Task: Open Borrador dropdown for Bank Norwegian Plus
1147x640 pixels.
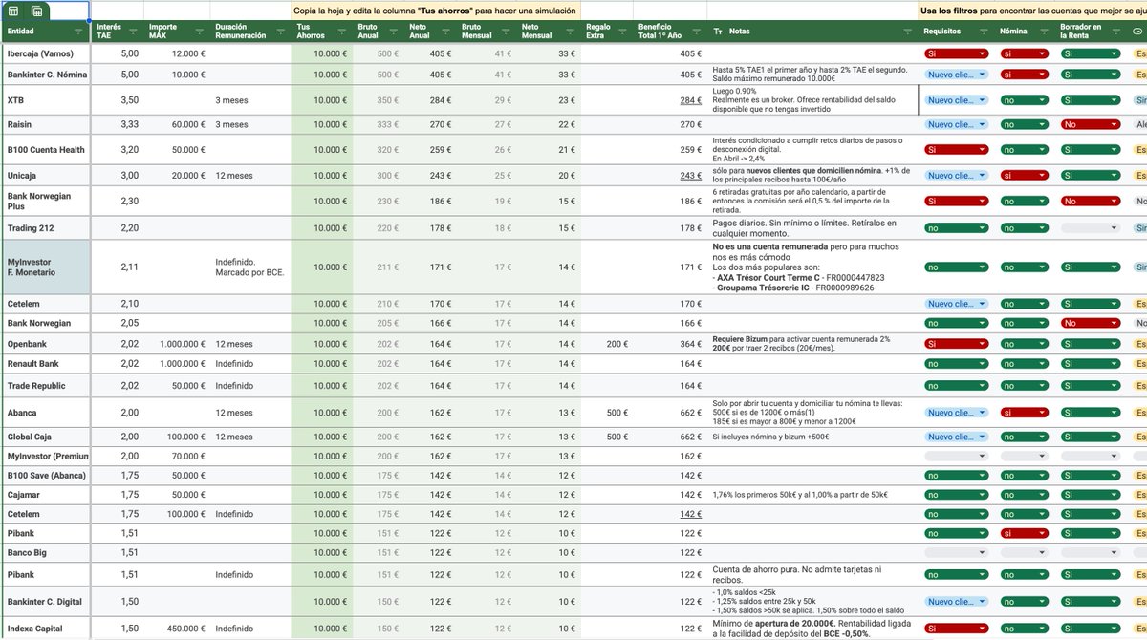Action: [x=1091, y=201]
